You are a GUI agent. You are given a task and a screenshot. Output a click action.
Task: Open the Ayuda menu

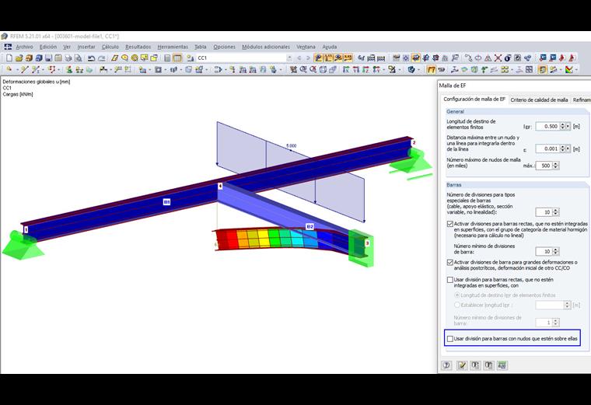(x=330, y=47)
